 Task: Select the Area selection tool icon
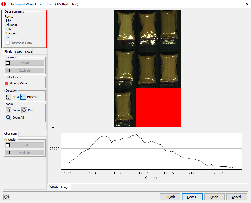pos(8,97)
